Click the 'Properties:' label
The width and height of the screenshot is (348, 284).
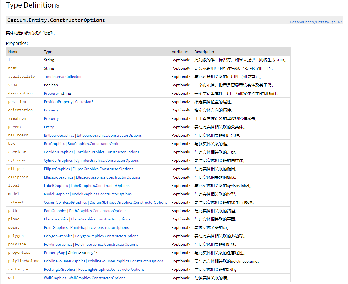pyautogui.click(x=17, y=43)
